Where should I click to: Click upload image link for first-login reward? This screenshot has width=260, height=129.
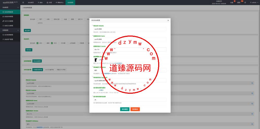point(101,90)
